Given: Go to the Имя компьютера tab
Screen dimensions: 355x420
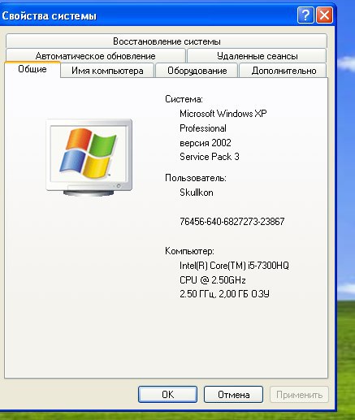Looking at the screenshot, I should pos(107,71).
